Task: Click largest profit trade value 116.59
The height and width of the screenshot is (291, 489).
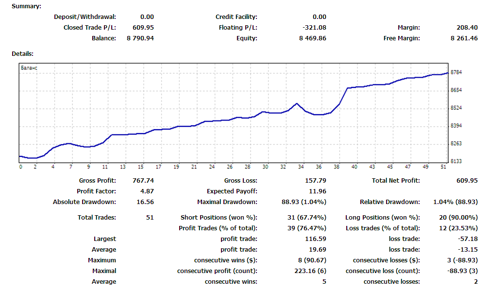Action: coord(316,239)
